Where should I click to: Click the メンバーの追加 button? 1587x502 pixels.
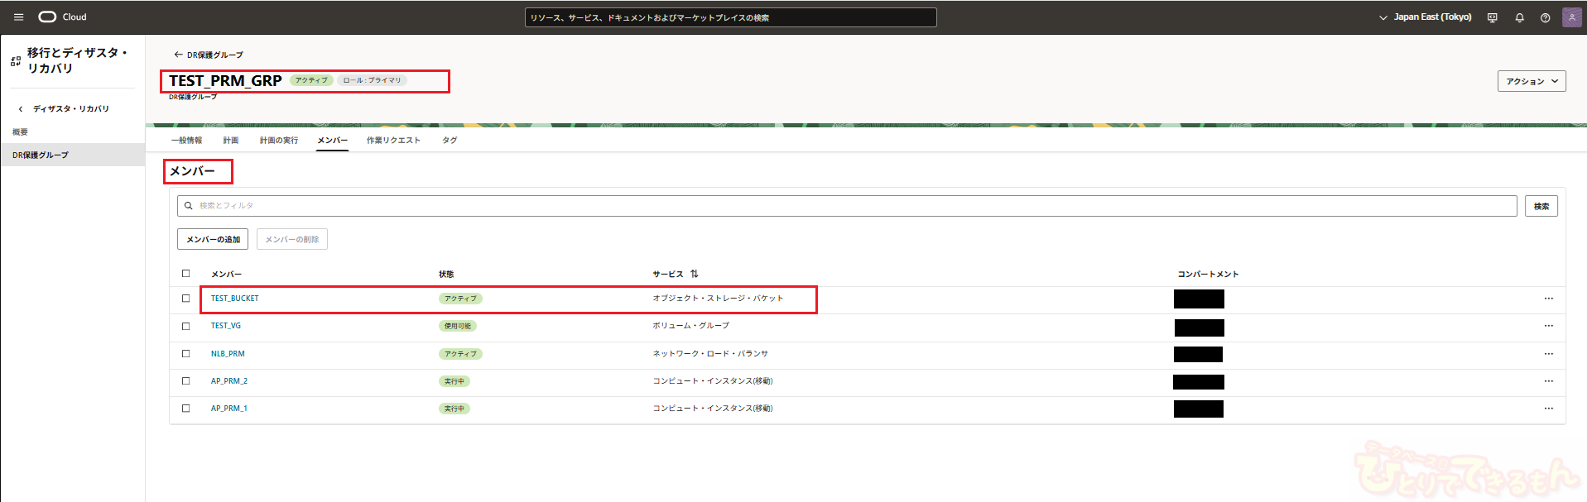pos(213,240)
